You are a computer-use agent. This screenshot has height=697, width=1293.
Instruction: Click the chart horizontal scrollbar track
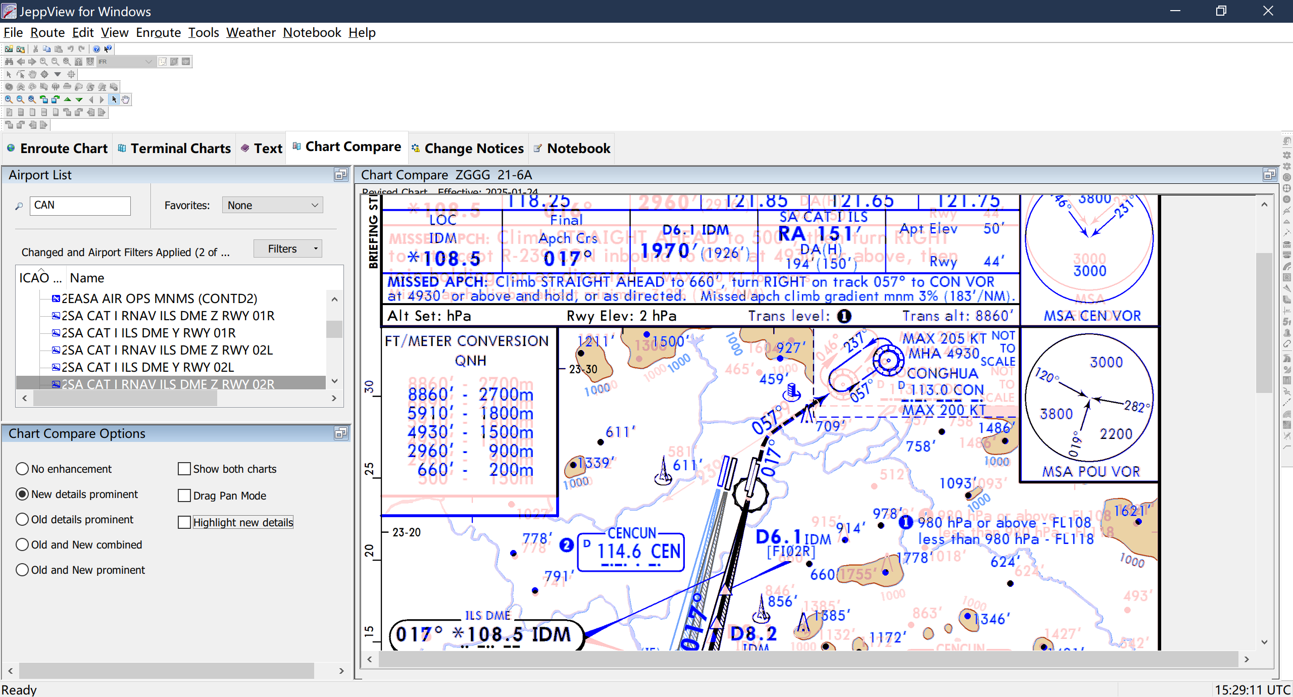808,659
